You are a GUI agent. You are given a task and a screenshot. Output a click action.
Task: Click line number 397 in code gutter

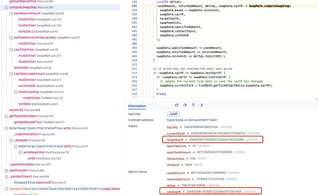(135, 6)
